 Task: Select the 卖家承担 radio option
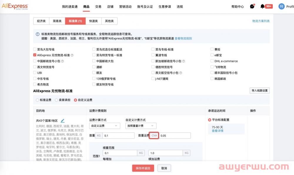[56, 100]
